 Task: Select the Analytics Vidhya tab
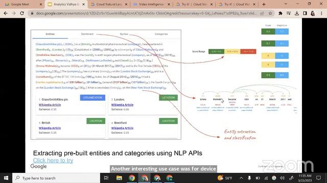tap(66, 4)
